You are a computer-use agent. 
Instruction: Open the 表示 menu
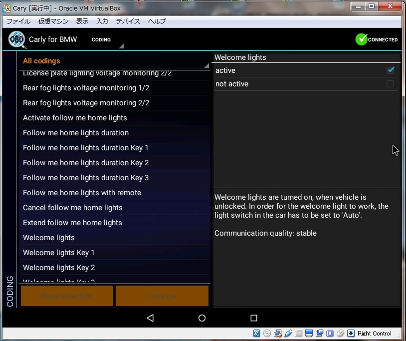(82, 21)
